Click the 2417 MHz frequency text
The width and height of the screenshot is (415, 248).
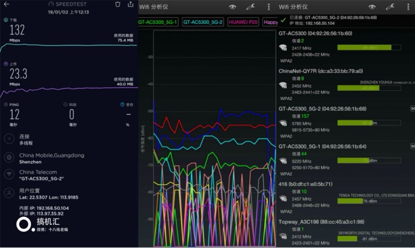coord(301,48)
